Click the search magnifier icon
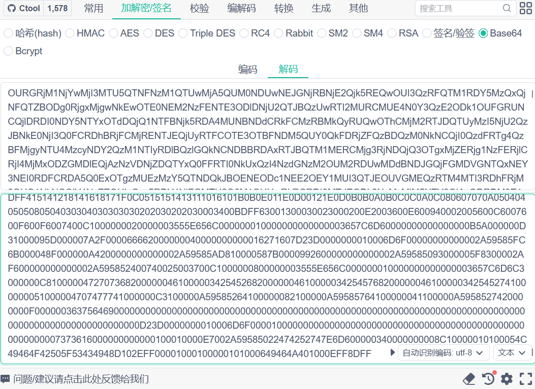The width and height of the screenshot is (535, 389). tap(507, 9)
